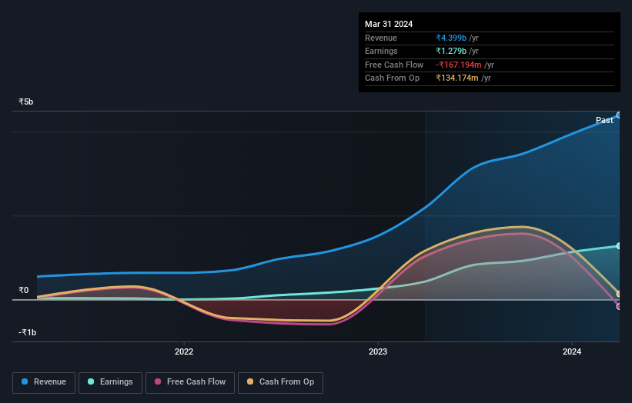Click the teal Earnings endpoint marker
Image resolution: width=632 pixels, height=403 pixels.
[619, 246]
